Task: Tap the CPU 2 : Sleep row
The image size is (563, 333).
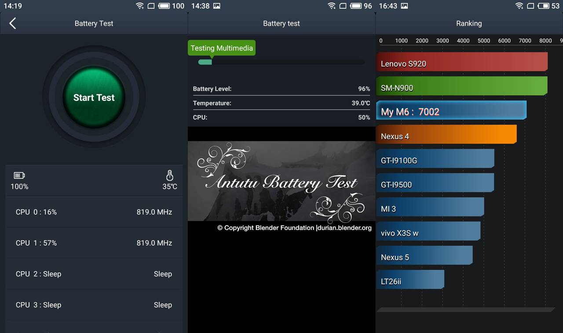Action: point(94,274)
